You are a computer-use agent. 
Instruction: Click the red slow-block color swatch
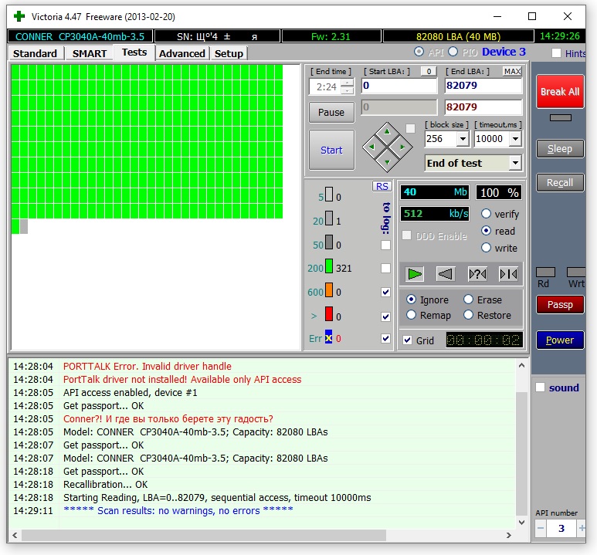(329, 314)
